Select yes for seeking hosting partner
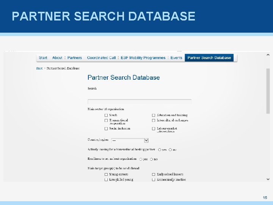Viewport: 273px width, 205px height. click(x=160, y=150)
